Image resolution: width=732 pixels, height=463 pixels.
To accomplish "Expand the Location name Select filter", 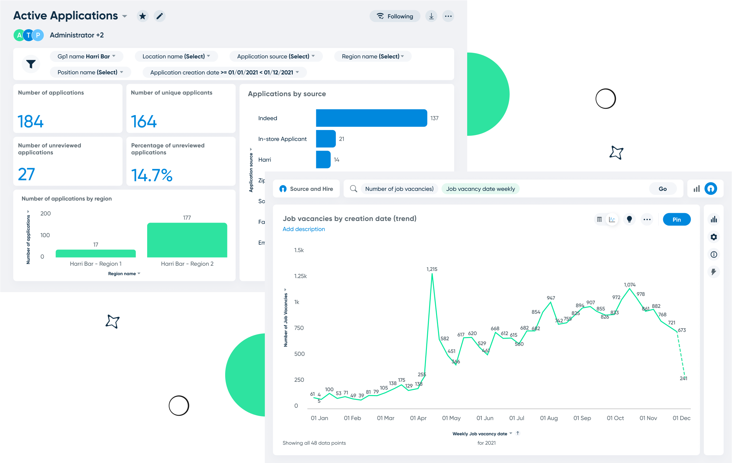I will tap(176, 56).
